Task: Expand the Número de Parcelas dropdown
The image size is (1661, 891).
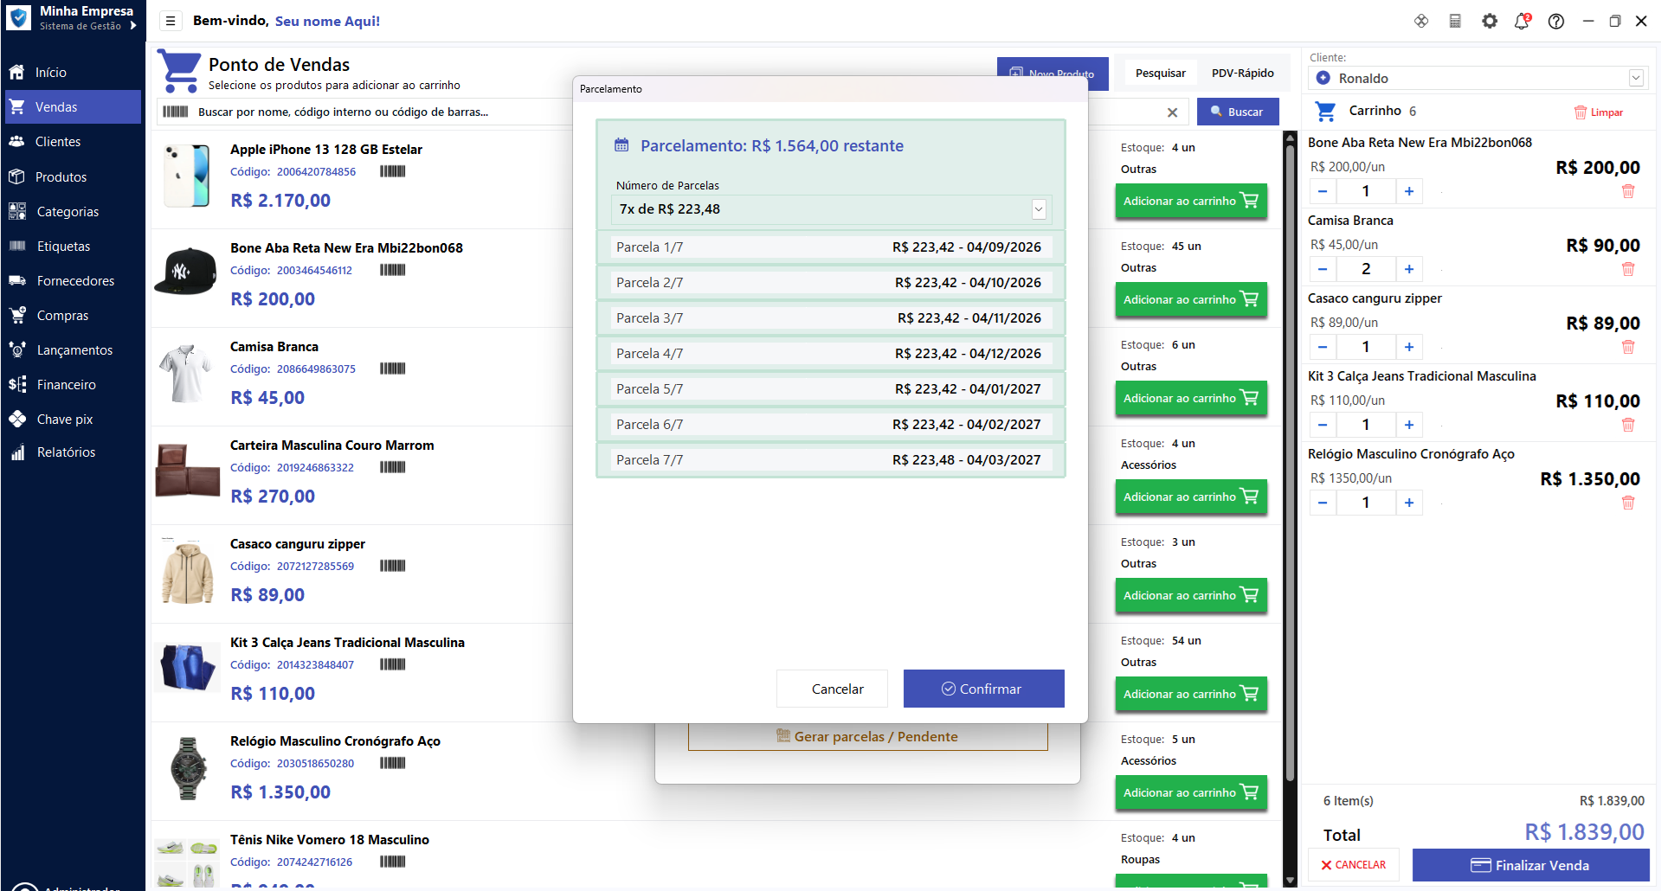Action: [x=1039, y=209]
